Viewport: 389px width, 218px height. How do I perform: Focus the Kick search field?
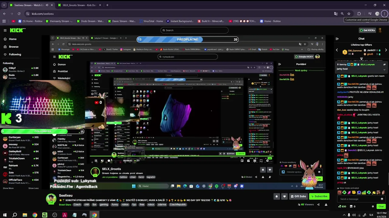pos(194,30)
